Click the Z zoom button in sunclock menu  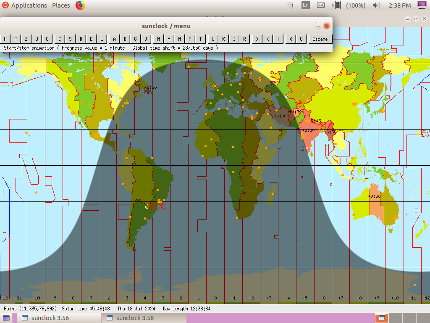26,39
